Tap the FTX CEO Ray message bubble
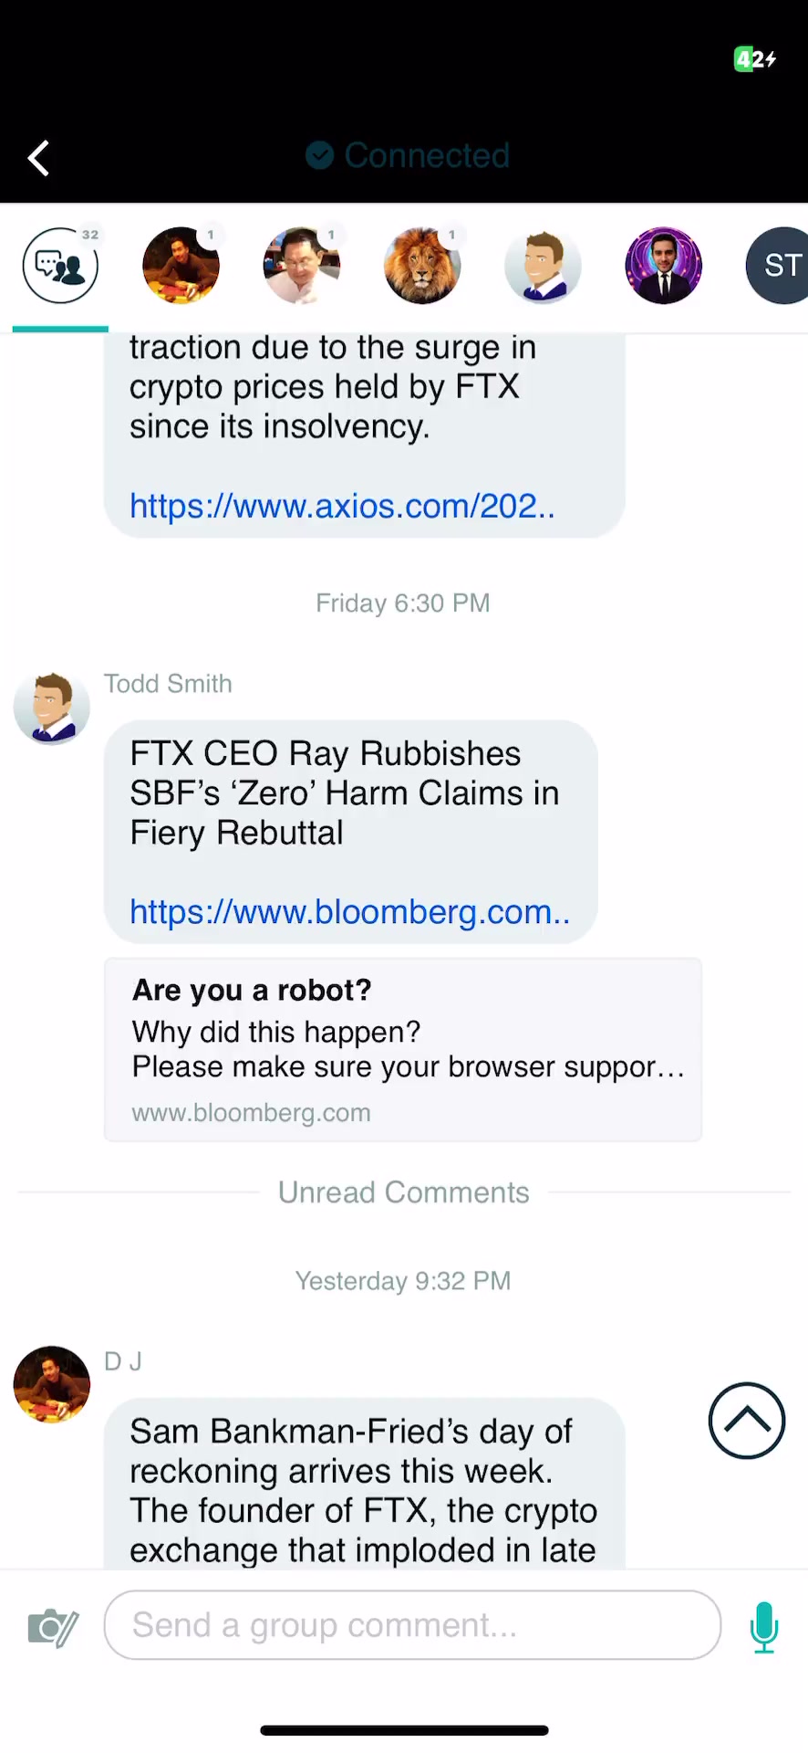This screenshot has width=808, height=1753. coord(350,793)
